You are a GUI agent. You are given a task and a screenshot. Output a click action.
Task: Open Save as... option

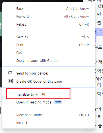point(49,37)
